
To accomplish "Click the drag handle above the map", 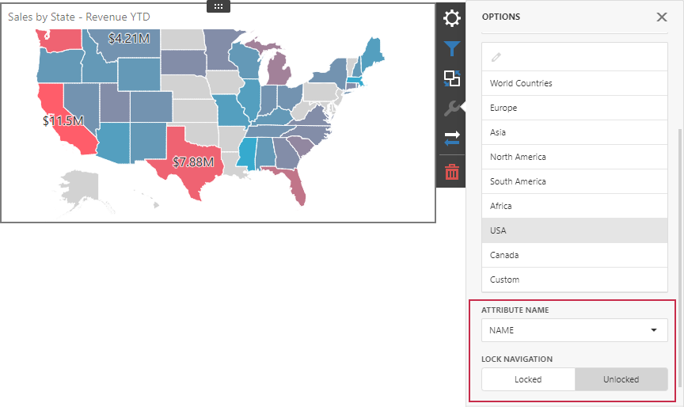I will click(218, 6).
